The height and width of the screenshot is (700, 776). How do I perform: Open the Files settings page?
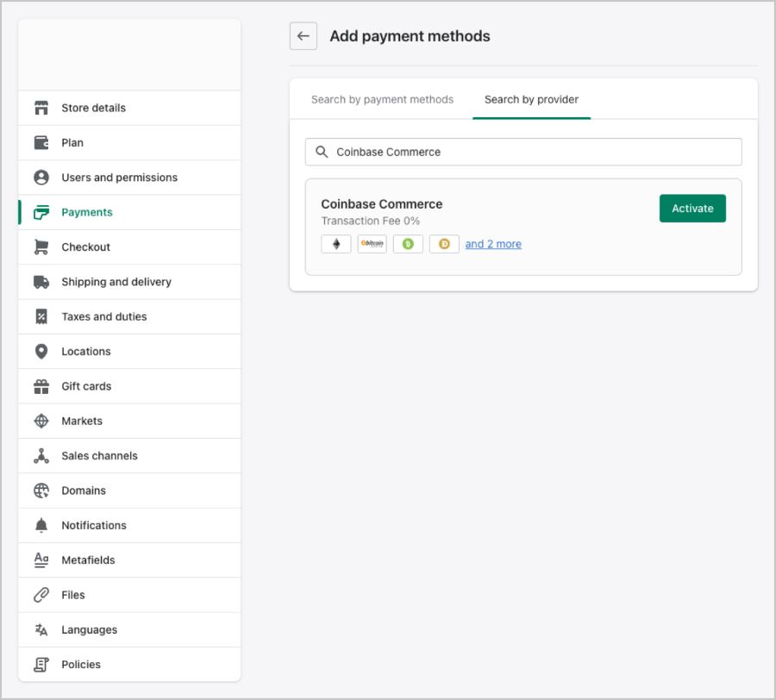[x=129, y=595]
